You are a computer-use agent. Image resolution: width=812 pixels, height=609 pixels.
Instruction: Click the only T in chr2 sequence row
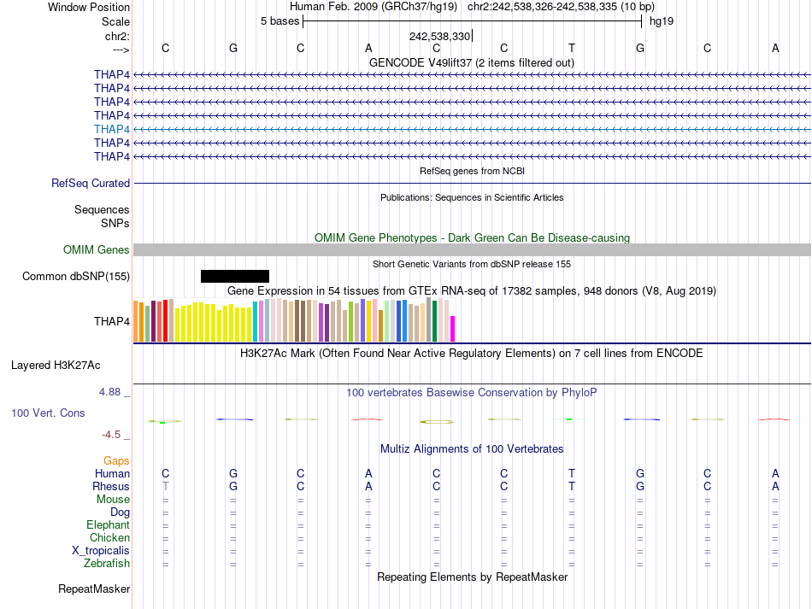571,48
